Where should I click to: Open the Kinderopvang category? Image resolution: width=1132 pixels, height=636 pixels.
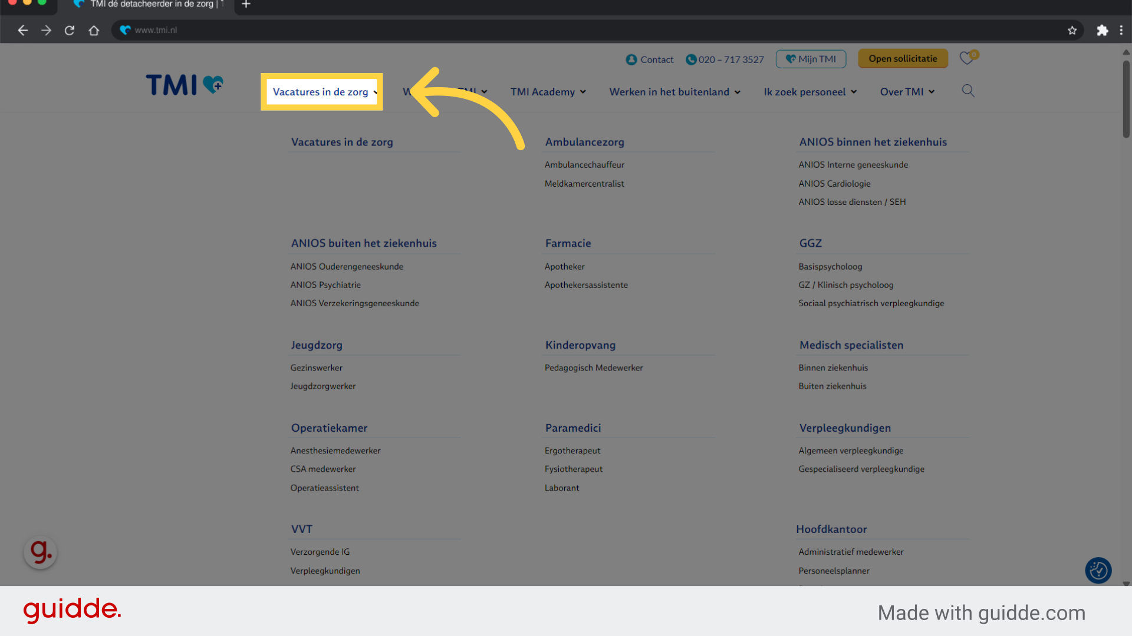pos(580,345)
